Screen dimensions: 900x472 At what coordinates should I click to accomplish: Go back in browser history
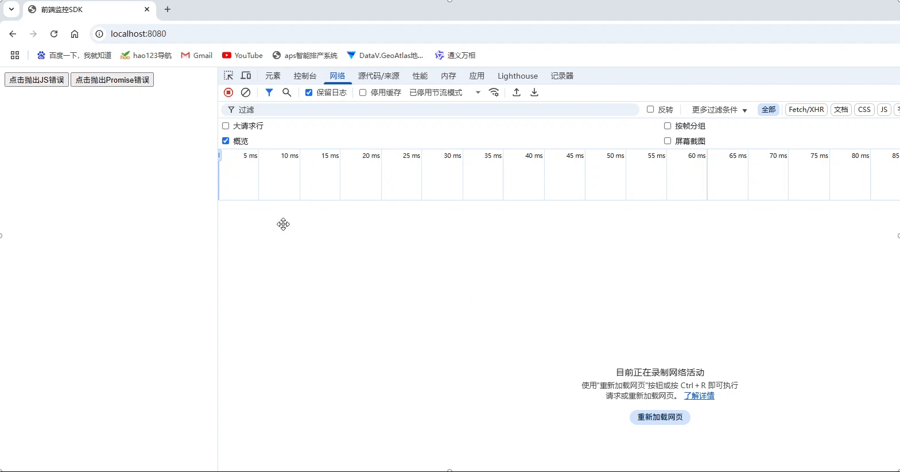(13, 34)
